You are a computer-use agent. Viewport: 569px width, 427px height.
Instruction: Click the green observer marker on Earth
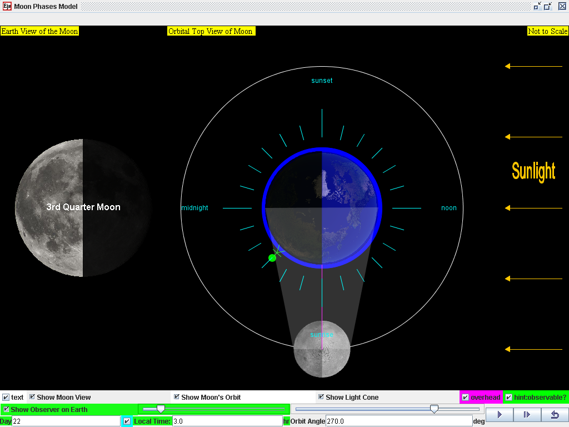[x=272, y=257]
